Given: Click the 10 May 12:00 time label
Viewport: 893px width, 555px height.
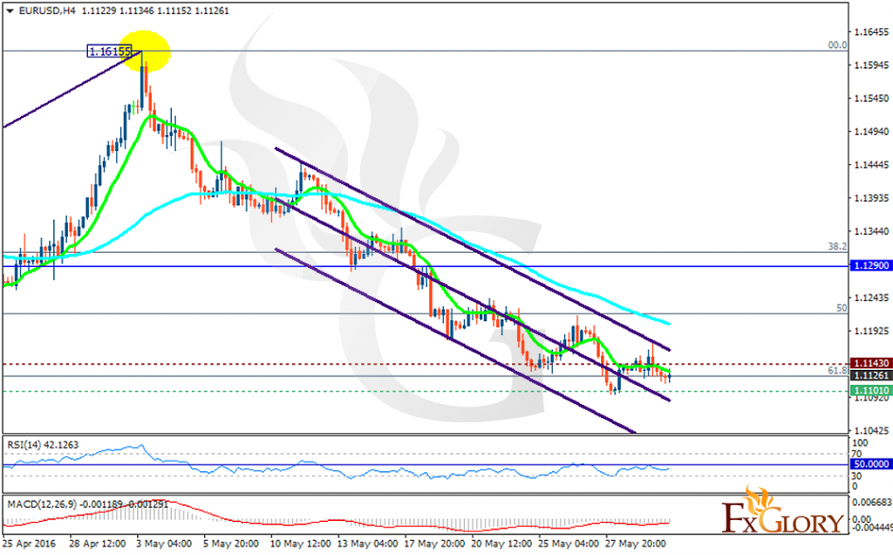Looking at the screenshot, I should 300,544.
